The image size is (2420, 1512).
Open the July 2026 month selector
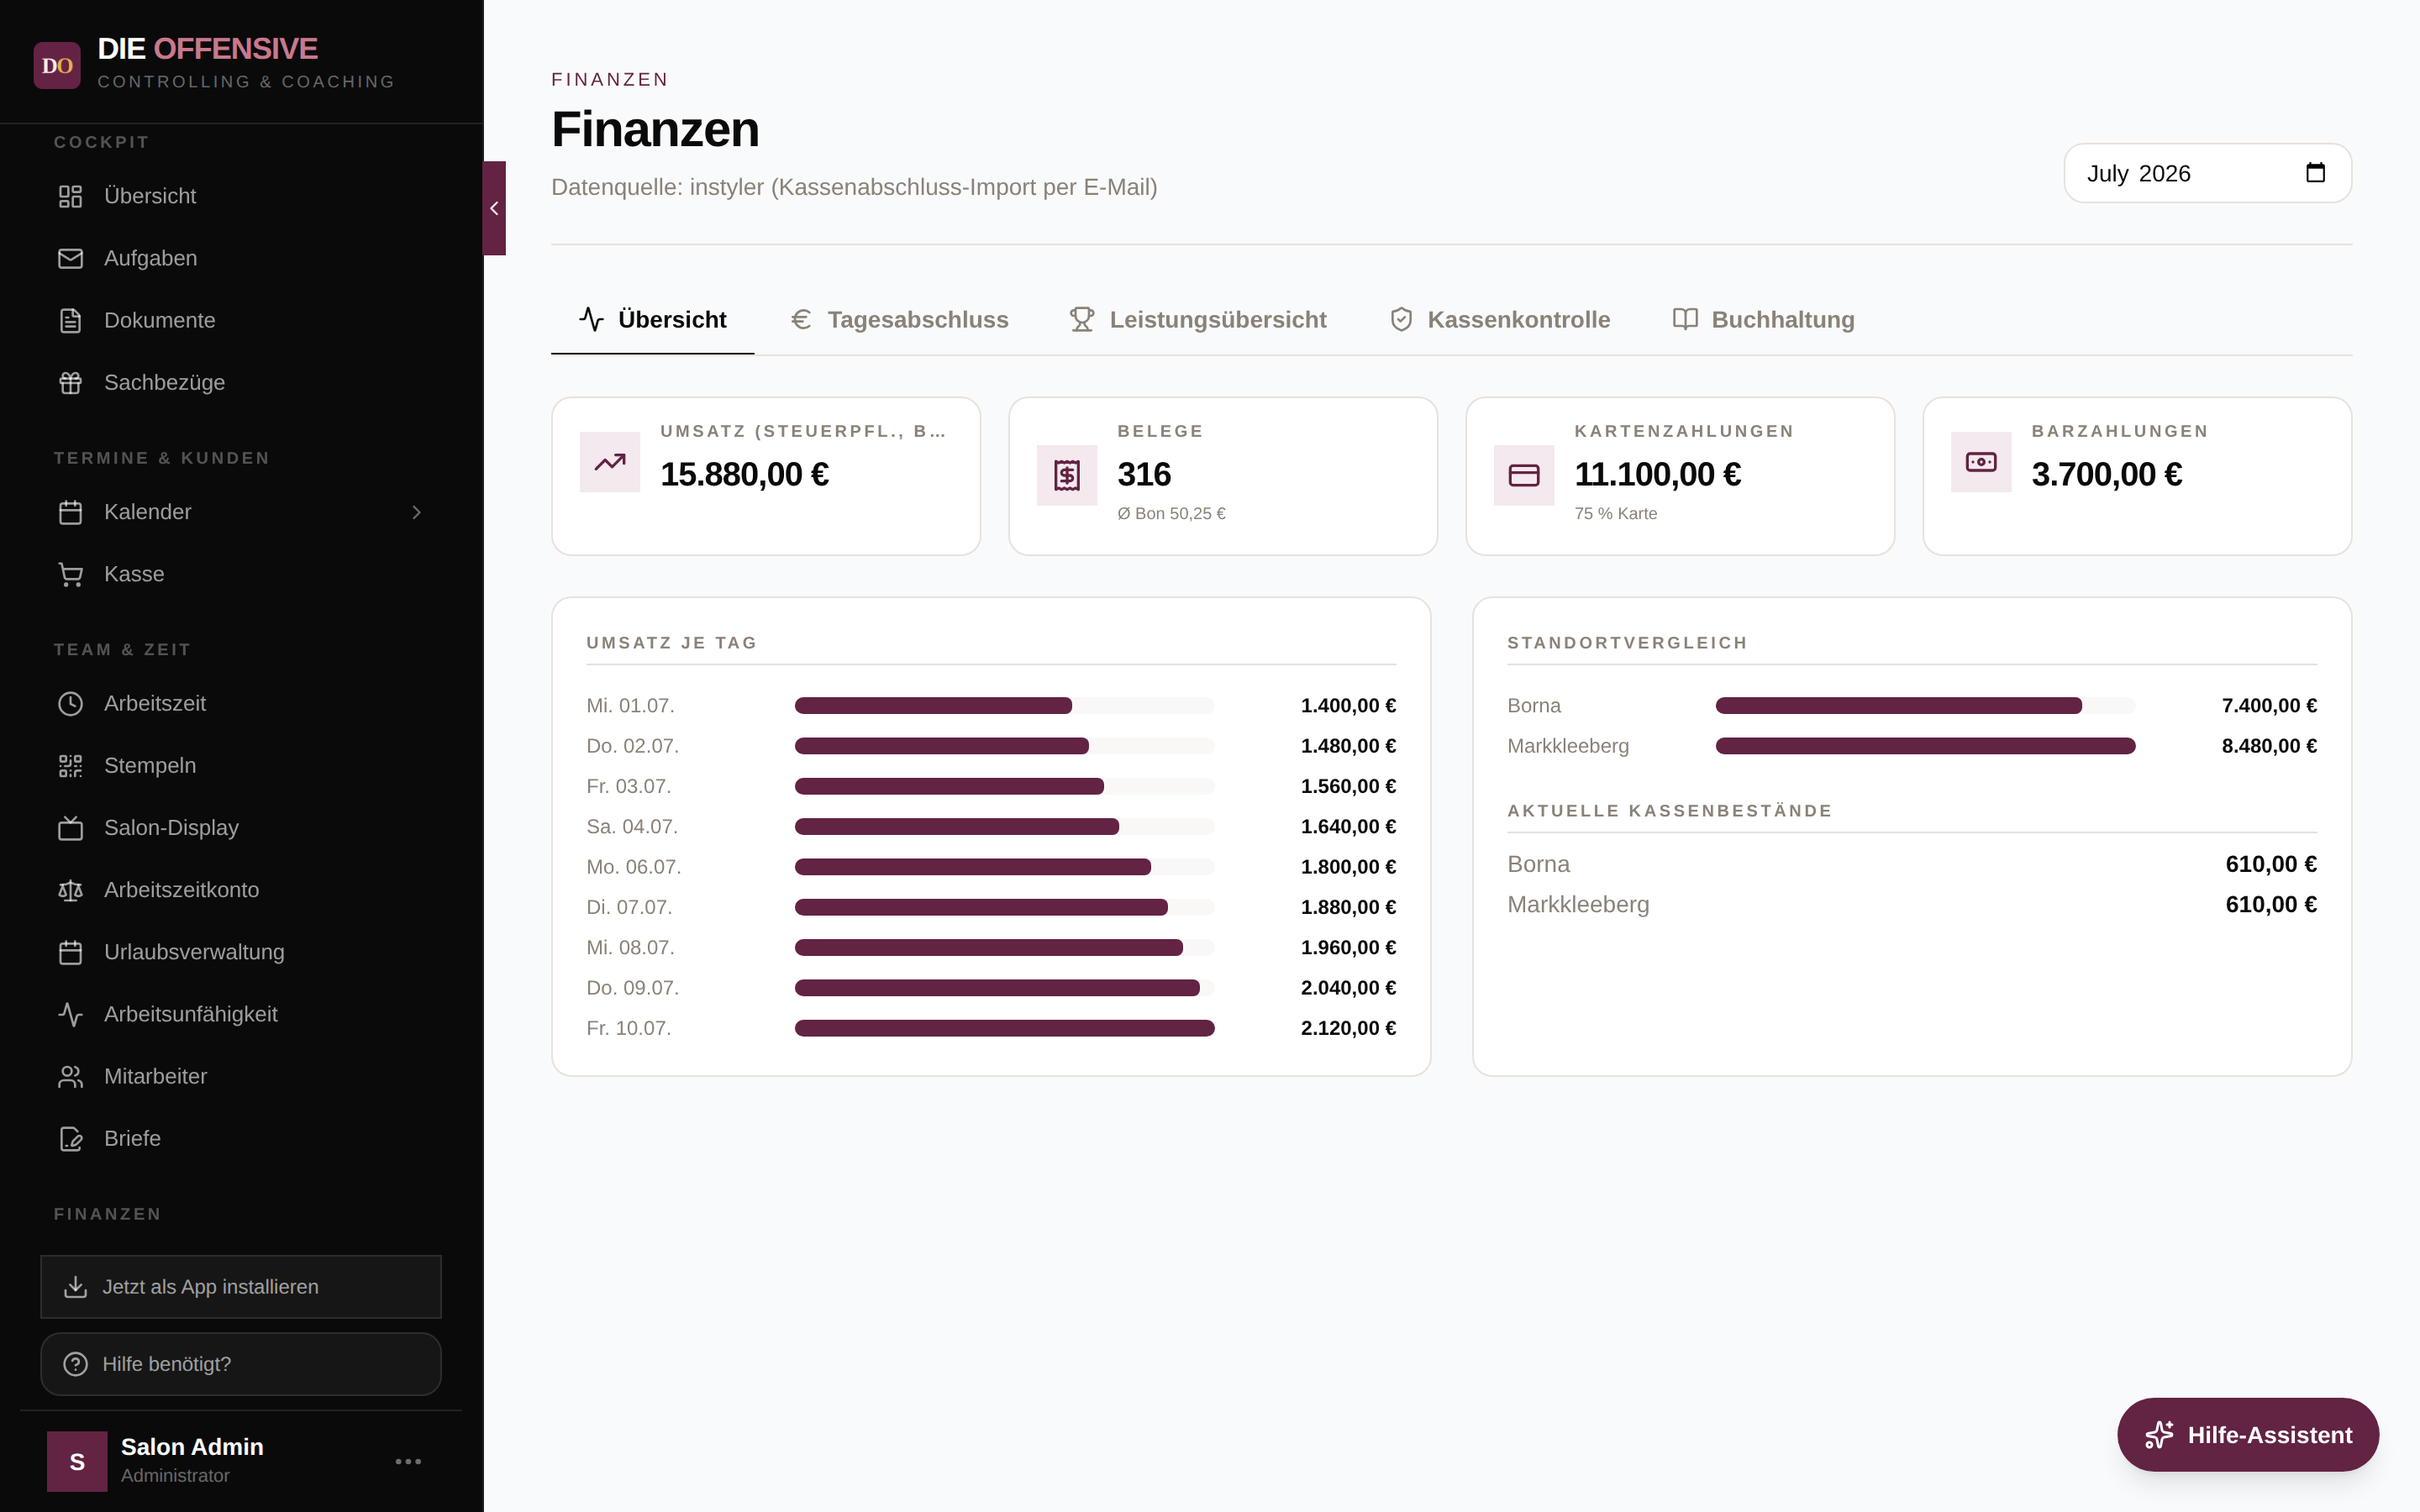2207,173
